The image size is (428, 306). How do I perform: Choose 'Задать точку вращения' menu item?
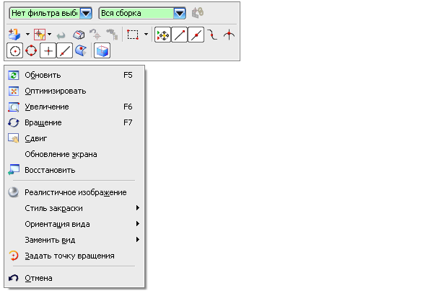(x=74, y=256)
